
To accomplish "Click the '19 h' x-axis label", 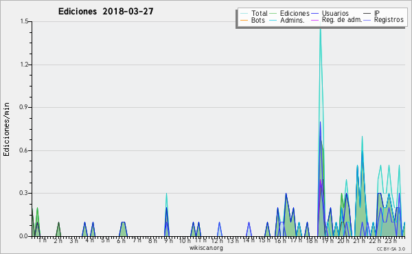I will (x=328, y=240).
